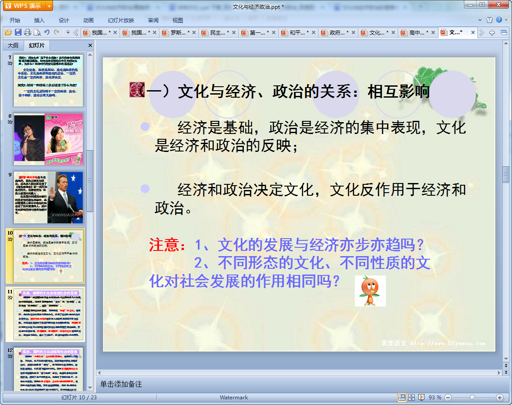The width and height of the screenshot is (512, 405).
Task: Click animation star icon under slide 12 number
Action: [x=10, y=356]
